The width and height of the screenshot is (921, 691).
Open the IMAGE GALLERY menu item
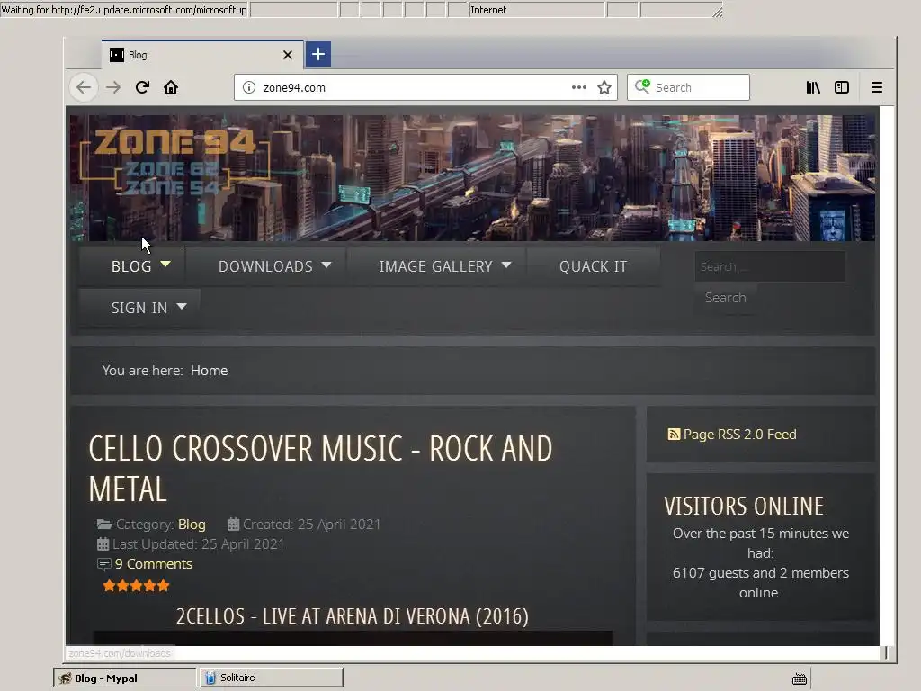[435, 266]
